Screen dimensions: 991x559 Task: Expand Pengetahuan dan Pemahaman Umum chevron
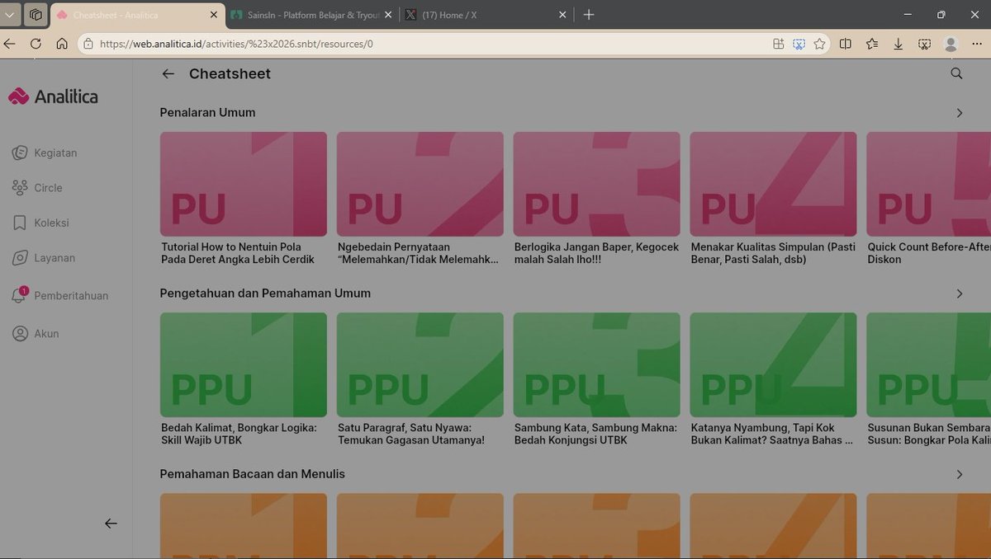pyautogui.click(x=959, y=294)
